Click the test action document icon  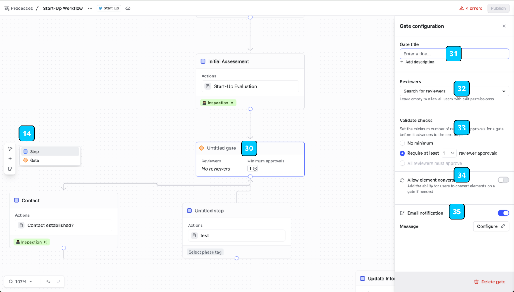(x=194, y=235)
